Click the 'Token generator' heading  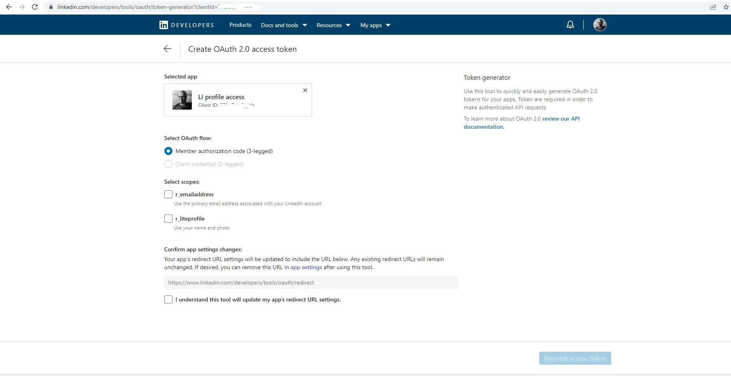point(487,78)
